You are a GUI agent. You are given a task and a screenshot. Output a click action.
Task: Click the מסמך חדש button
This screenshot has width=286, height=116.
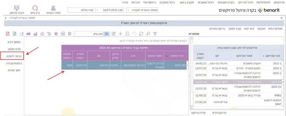pyautogui.click(x=13, y=42)
